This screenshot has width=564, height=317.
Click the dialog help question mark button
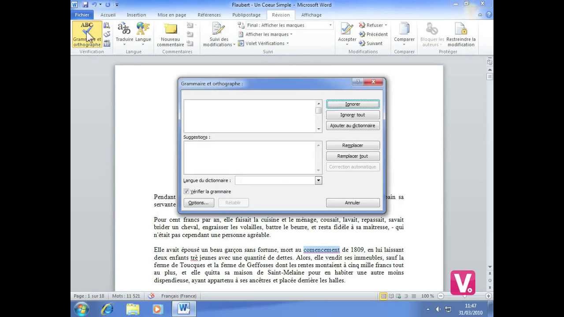point(358,82)
